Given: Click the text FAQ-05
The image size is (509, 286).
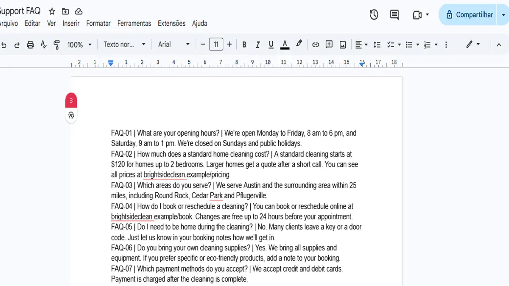Looking at the screenshot, I should 122,227.
